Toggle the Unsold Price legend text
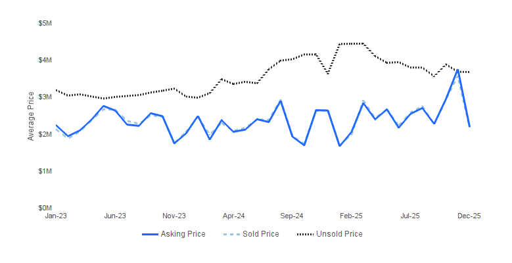 click(339, 234)
